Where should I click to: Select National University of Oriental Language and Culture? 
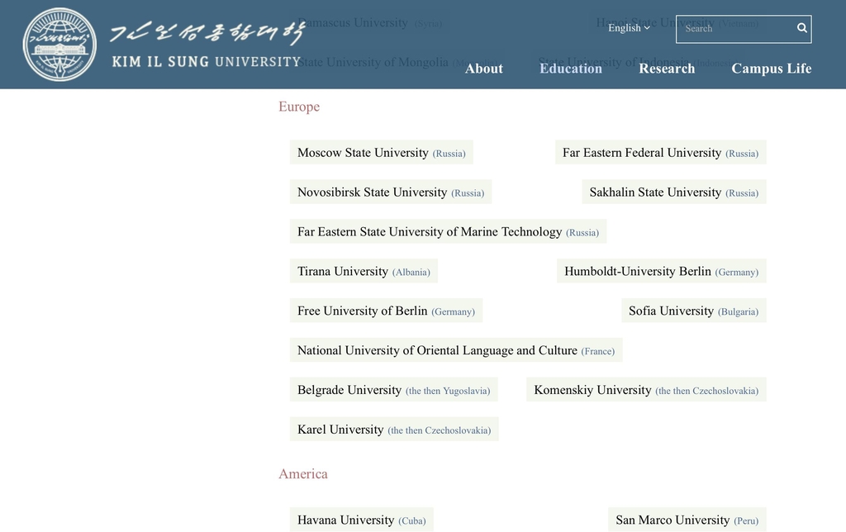click(456, 349)
